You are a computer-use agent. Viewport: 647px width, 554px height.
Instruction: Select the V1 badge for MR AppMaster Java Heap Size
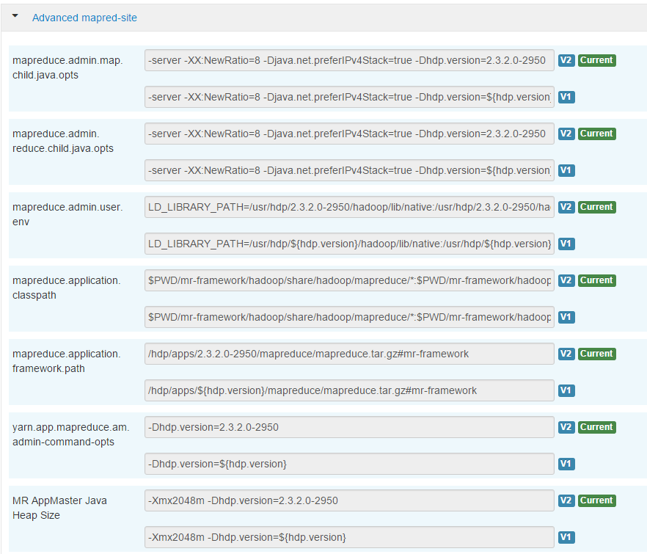(x=566, y=537)
